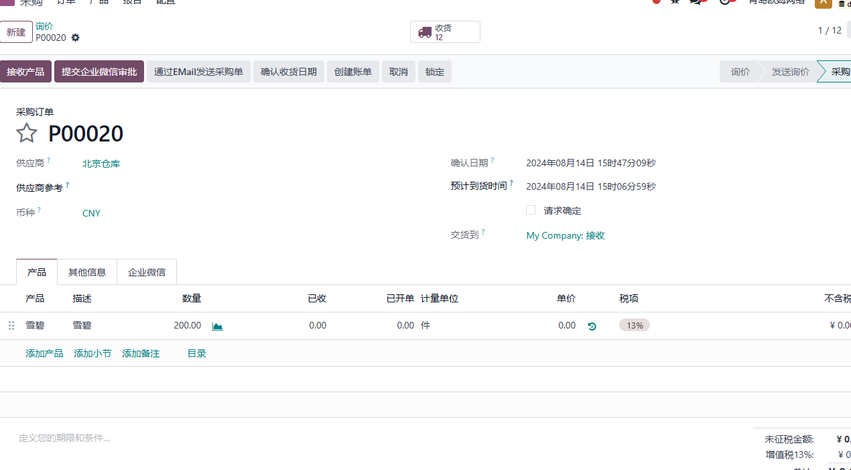Click the terms and conditions field 定义您的期限和条件
851x470 pixels.
[x=64, y=438]
